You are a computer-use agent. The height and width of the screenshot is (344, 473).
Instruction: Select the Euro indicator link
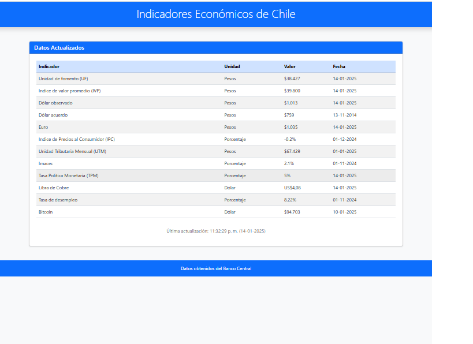[x=43, y=127]
